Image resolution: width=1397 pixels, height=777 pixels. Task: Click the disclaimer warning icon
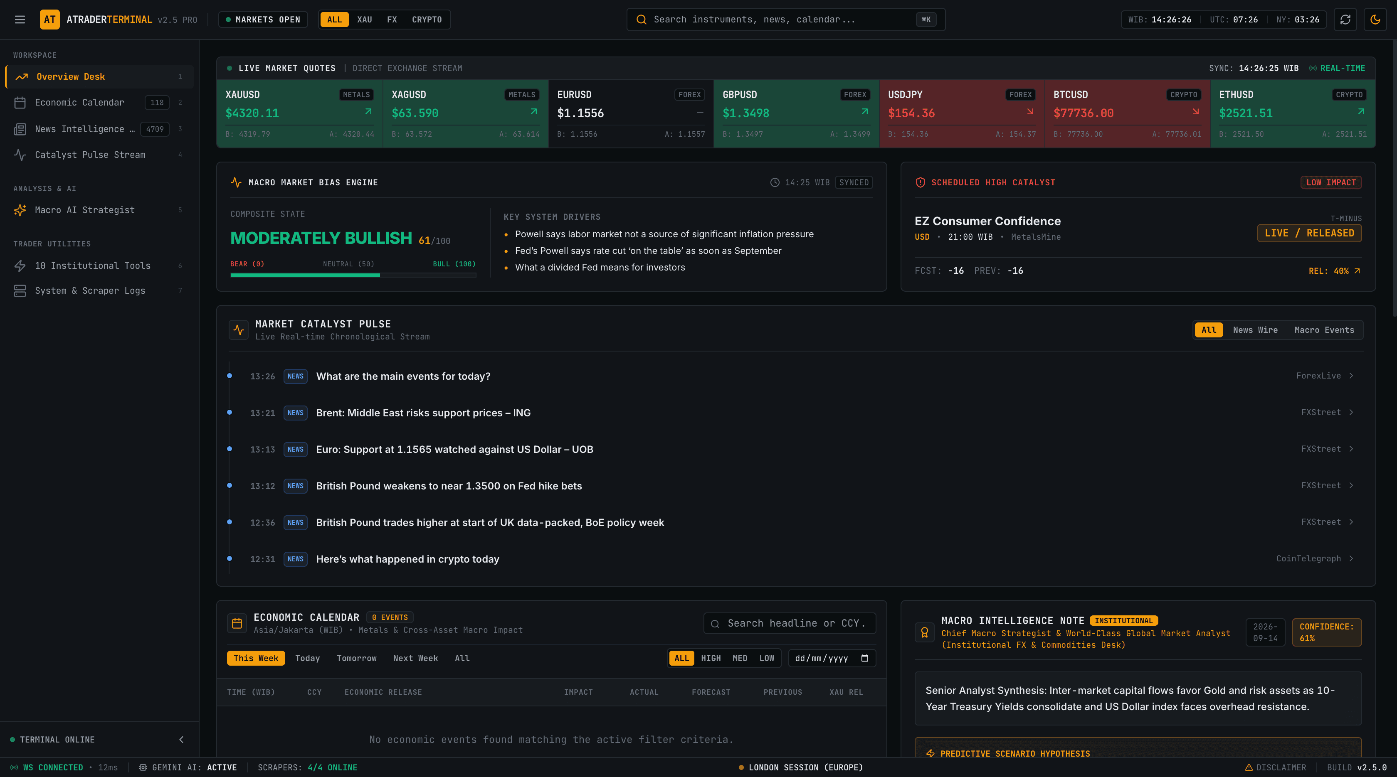click(x=1249, y=768)
